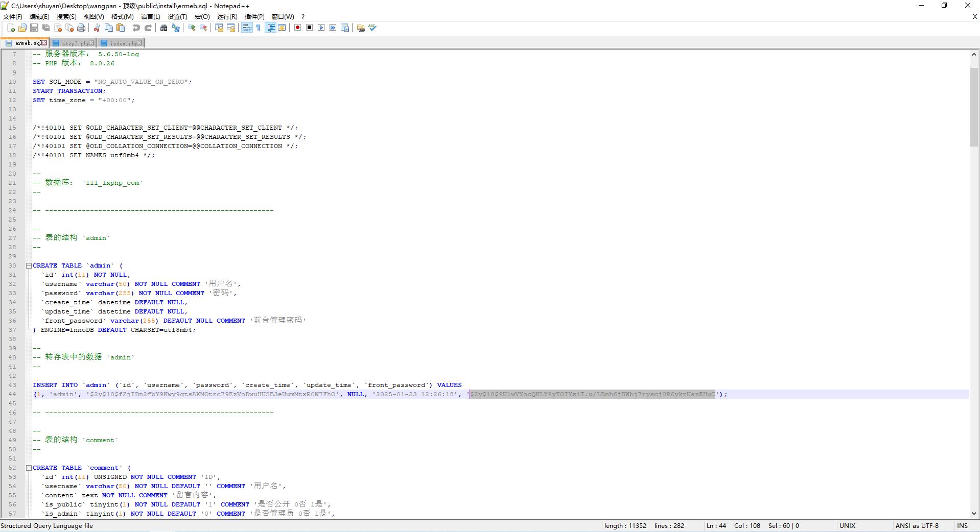Click the INS mode in status bar

point(962,526)
